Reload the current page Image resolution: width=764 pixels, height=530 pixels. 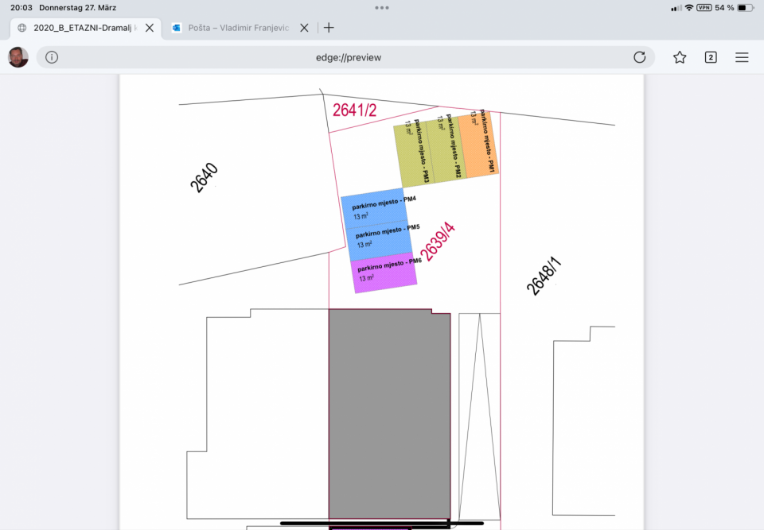coord(639,57)
